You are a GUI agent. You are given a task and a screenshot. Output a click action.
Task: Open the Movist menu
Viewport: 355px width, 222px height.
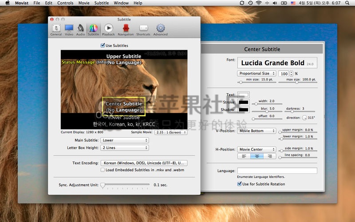[21, 3]
